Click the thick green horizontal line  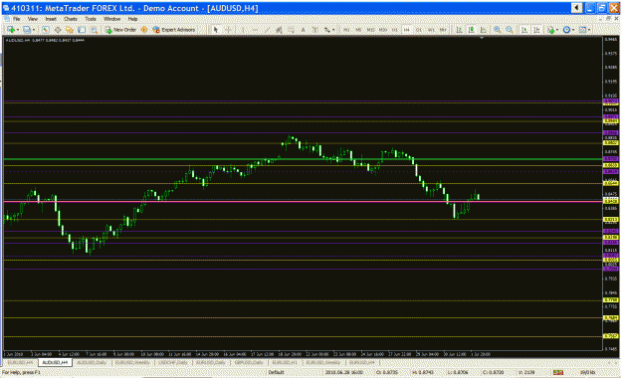(303, 159)
